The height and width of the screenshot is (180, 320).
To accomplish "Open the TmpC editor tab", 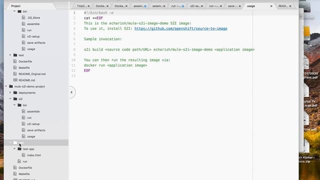I will [x=81, y=6].
